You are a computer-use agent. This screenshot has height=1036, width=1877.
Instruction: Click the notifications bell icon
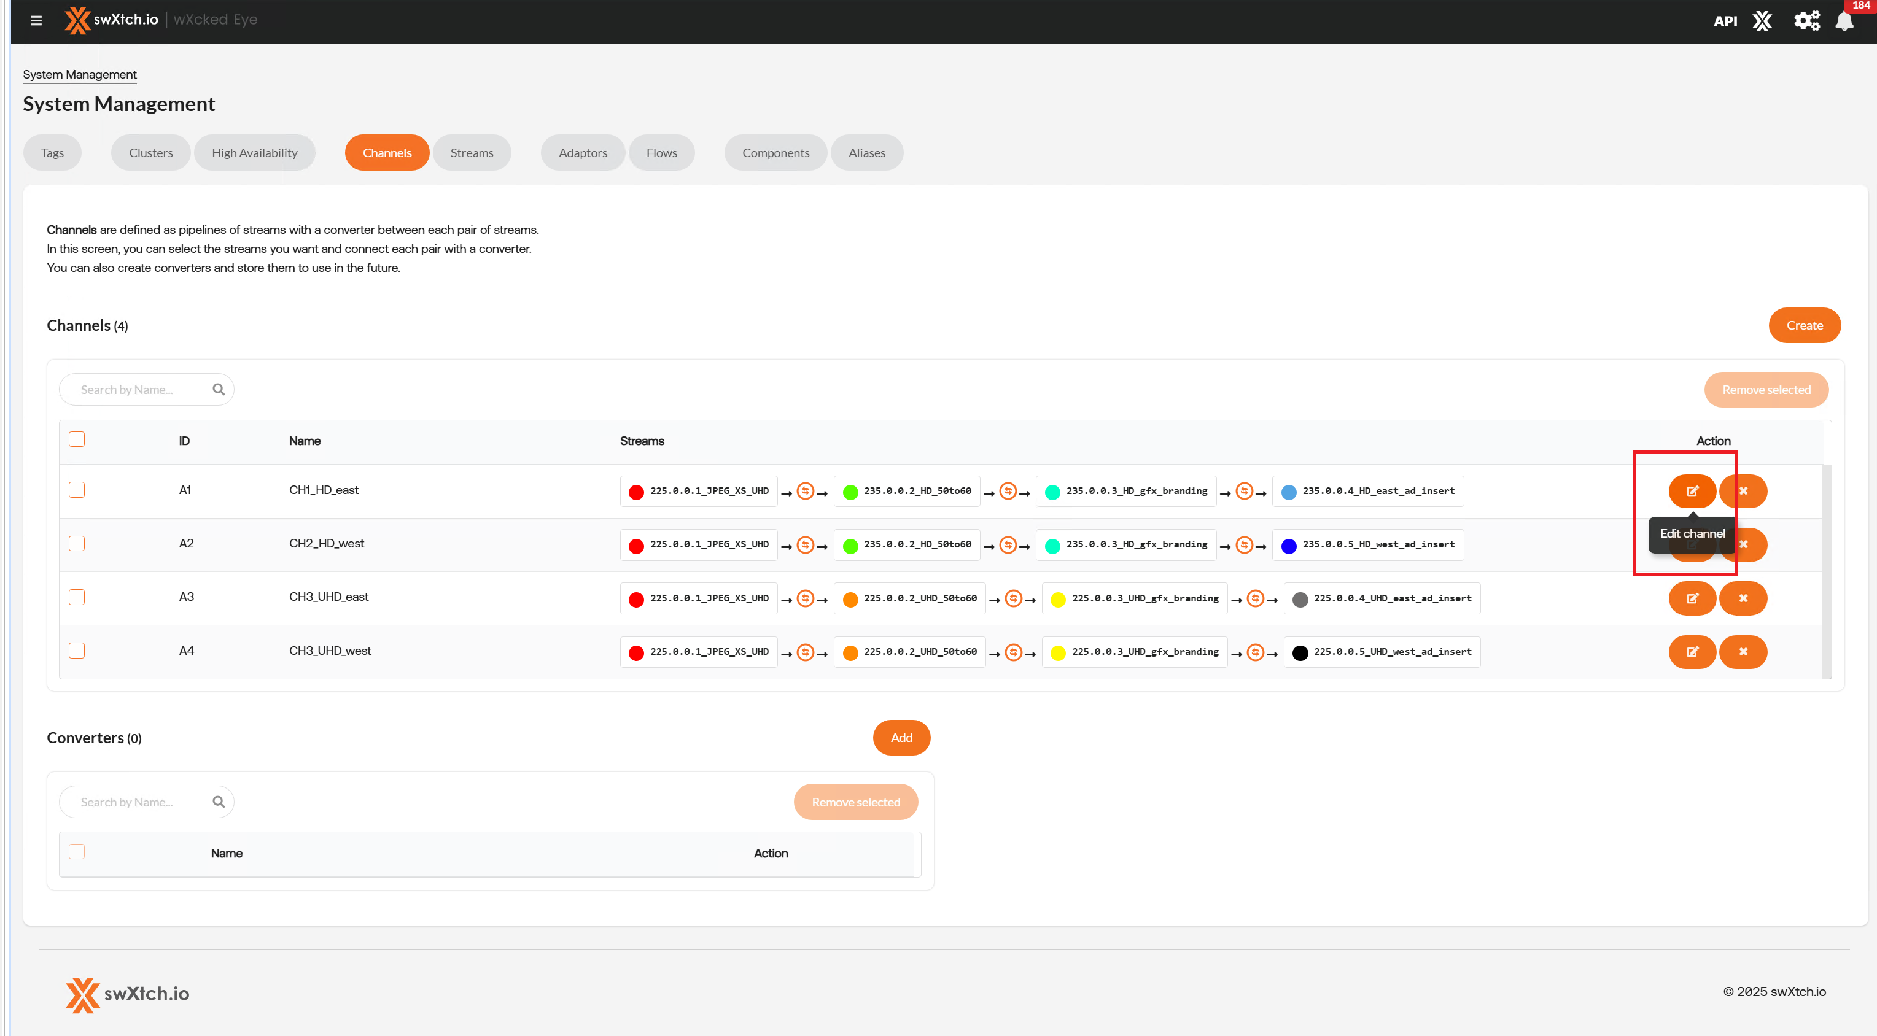1843,21
